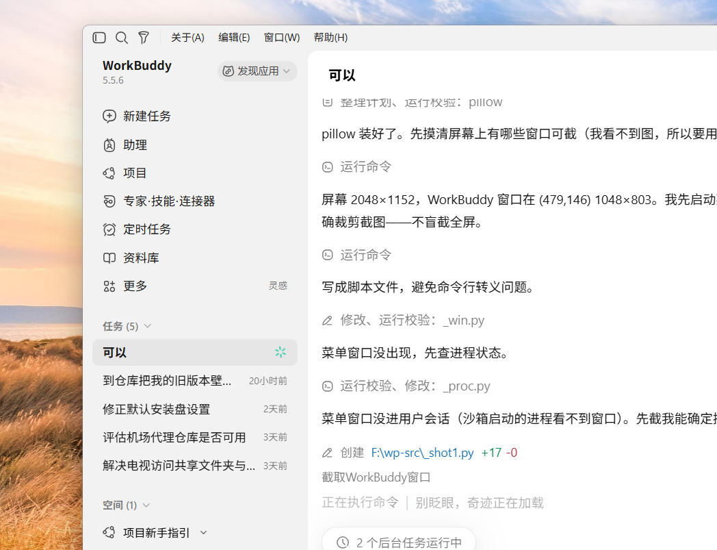Click the pencil icon beside 修改、运行校验：_win.py

coord(328,321)
